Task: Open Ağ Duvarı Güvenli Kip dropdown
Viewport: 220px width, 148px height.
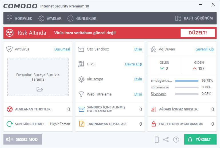Action: click(205, 49)
